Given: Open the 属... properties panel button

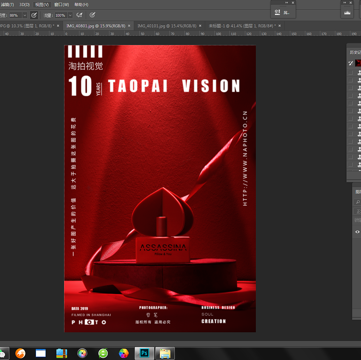Looking at the screenshot, I should 286,13.
